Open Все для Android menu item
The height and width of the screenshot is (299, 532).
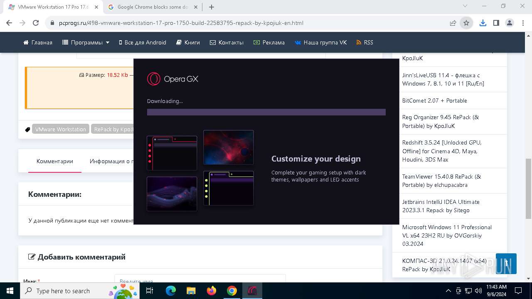[143, 42]
